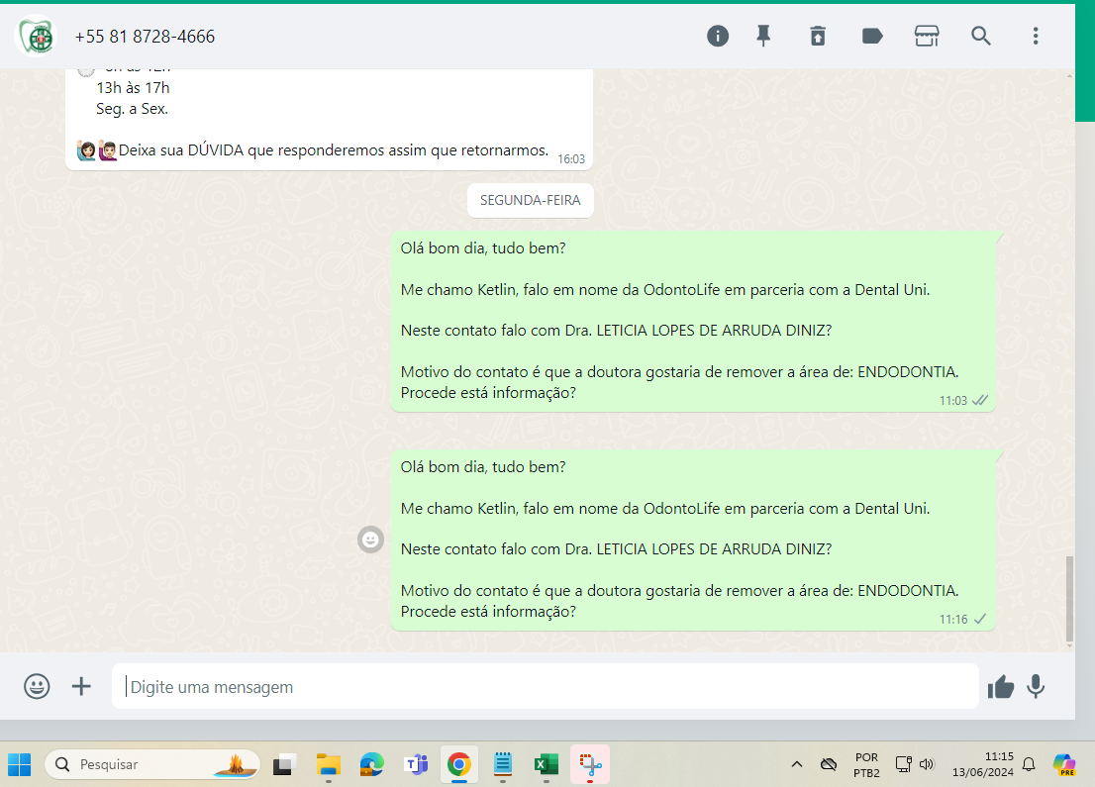1095x787 pixels.
Task: Open the clock showing 11:15 13/06/2024
Action: [x=982, y=764]
